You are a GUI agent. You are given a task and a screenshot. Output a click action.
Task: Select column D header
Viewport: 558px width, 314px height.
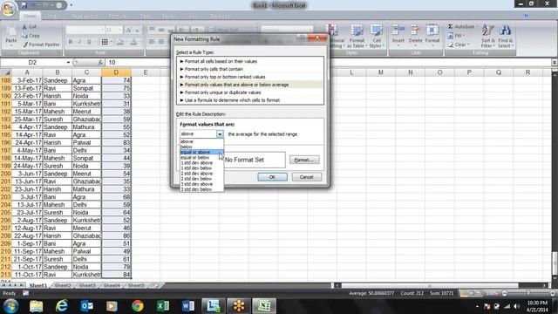coord(116,72)
